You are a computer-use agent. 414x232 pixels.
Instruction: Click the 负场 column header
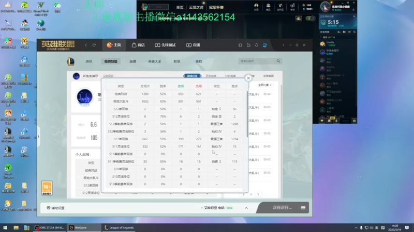click(199, 86)
